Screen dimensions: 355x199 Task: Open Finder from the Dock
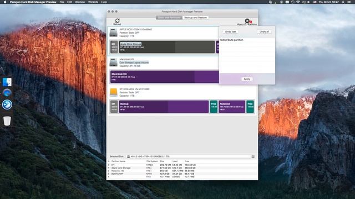[7, 82]
